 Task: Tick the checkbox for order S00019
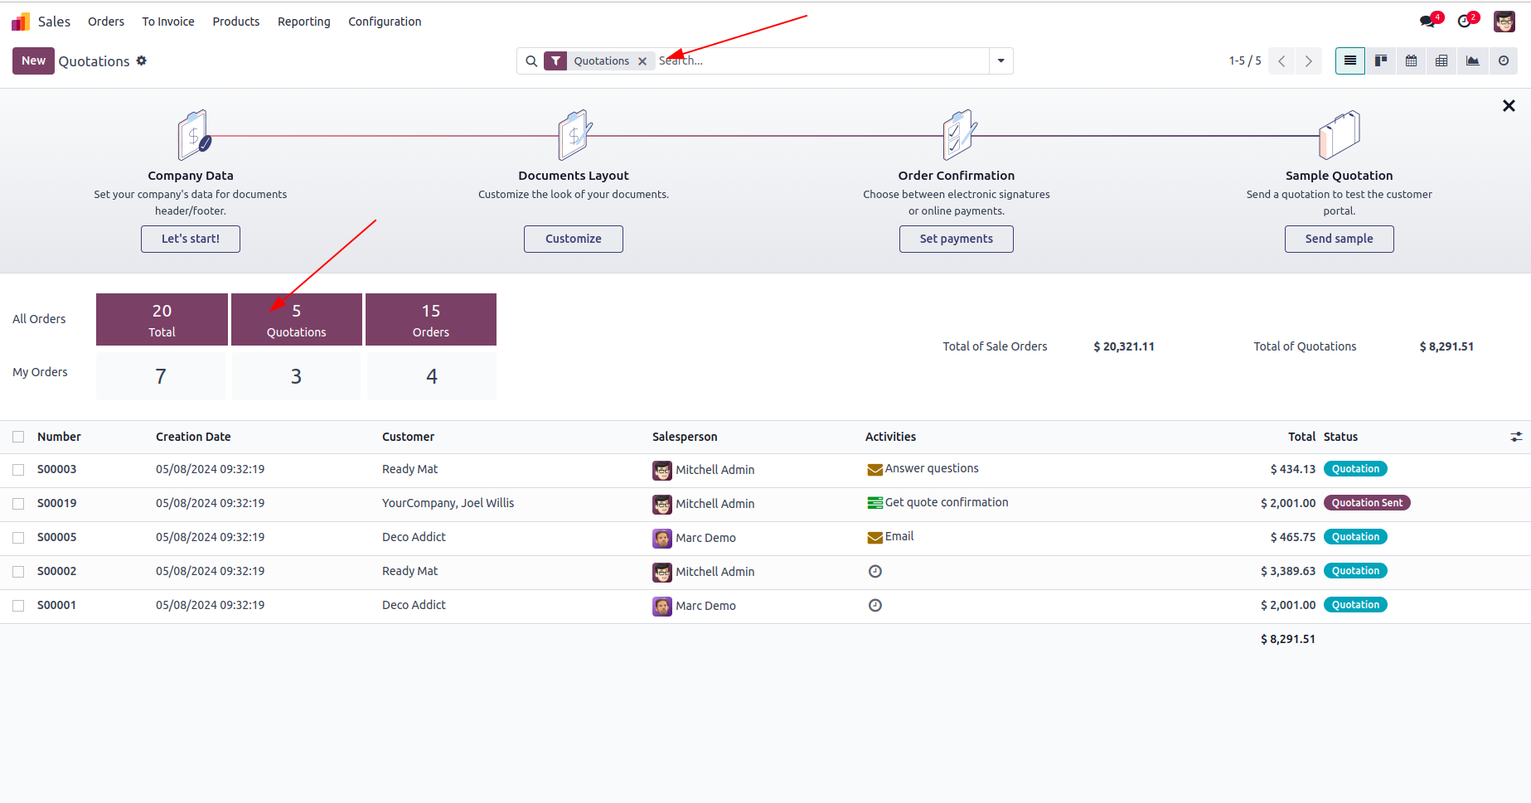click(18, 504)
